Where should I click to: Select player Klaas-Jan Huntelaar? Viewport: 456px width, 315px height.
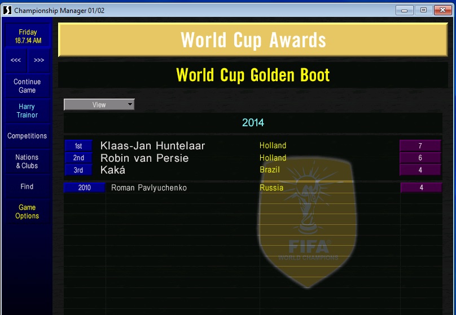153,145
